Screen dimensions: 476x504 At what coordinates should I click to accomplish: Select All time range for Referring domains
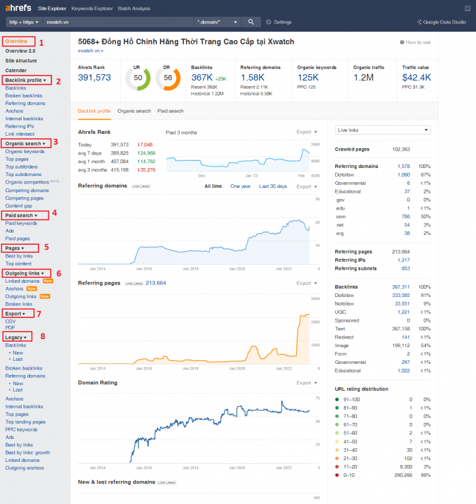pos(213,186)
